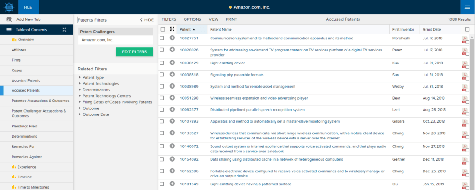This screenshot has height=190, width=475.
Task: Open PDF icon for patent 10027751 row
Action: [x=464, y=40]
